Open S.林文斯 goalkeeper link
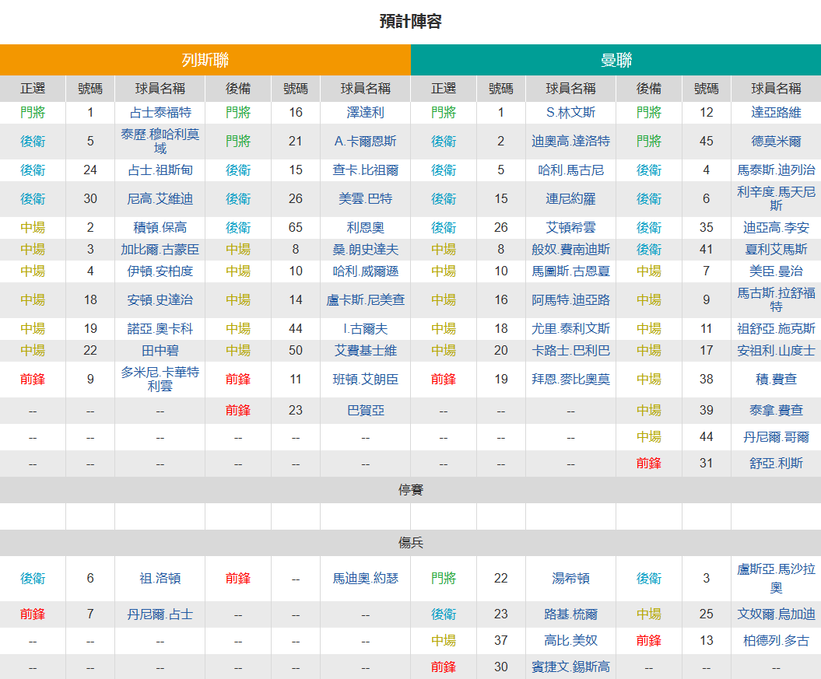Screen dimensions: 821x679 click(570, 113)
